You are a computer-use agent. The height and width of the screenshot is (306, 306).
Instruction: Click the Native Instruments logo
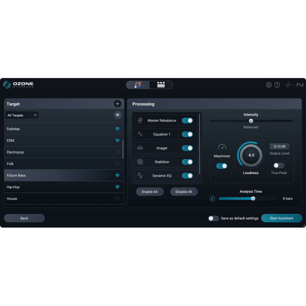point(299,85)
